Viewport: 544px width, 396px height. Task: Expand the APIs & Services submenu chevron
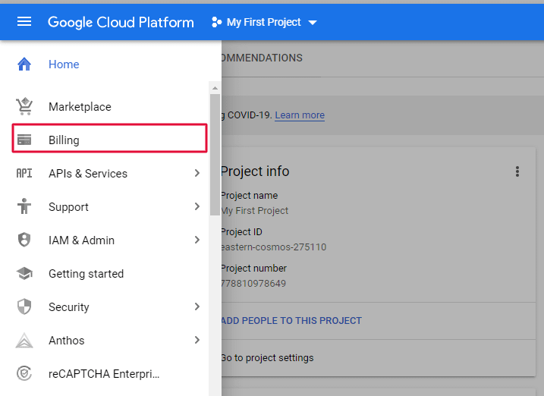tap(197, 174)
